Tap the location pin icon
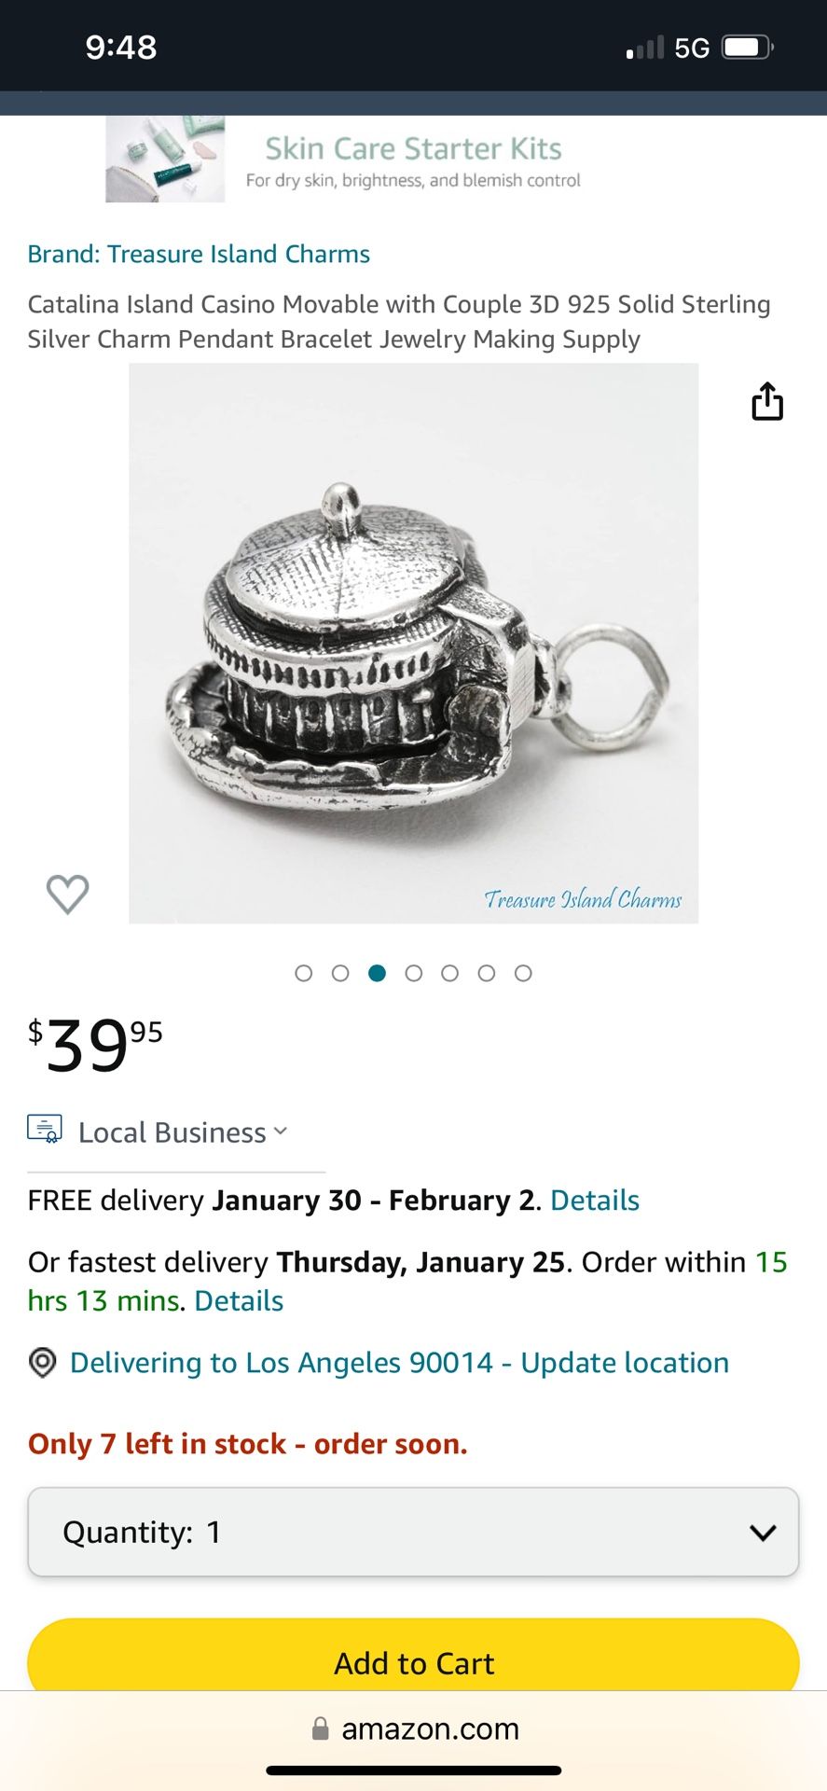This screenshot has width=827, height=1791. (43, 1363)
